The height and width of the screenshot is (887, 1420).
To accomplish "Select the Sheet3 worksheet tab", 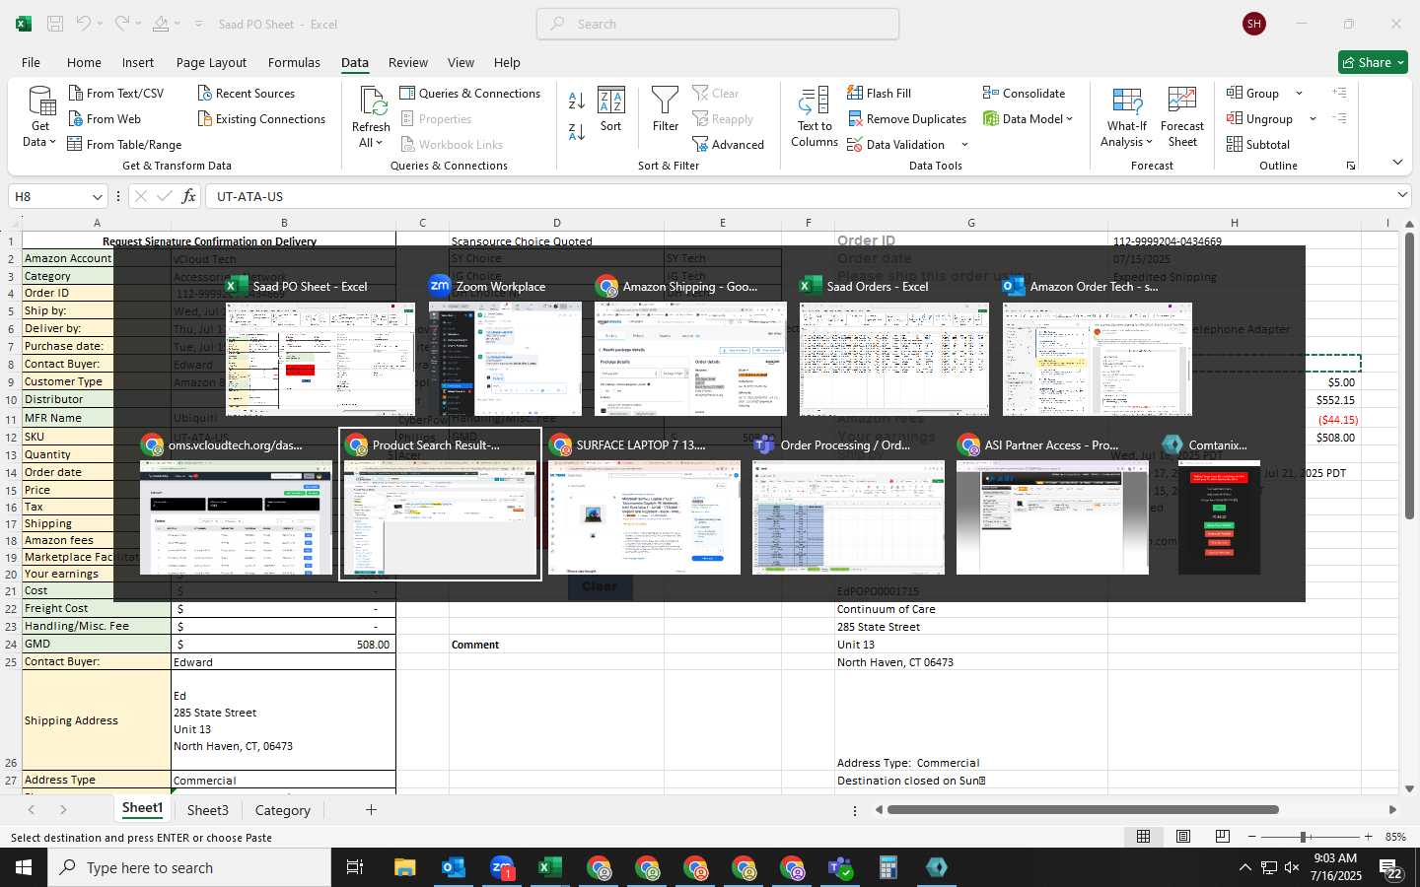I will [208, 810].
